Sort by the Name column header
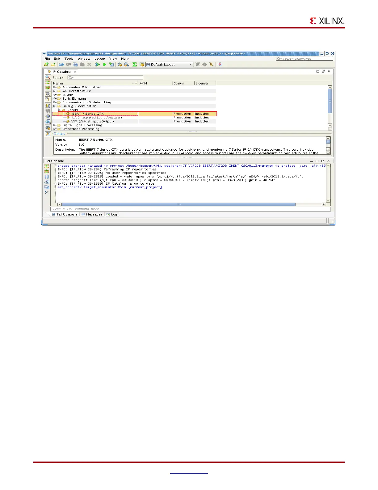378x490 pixels. pos(95,83)
